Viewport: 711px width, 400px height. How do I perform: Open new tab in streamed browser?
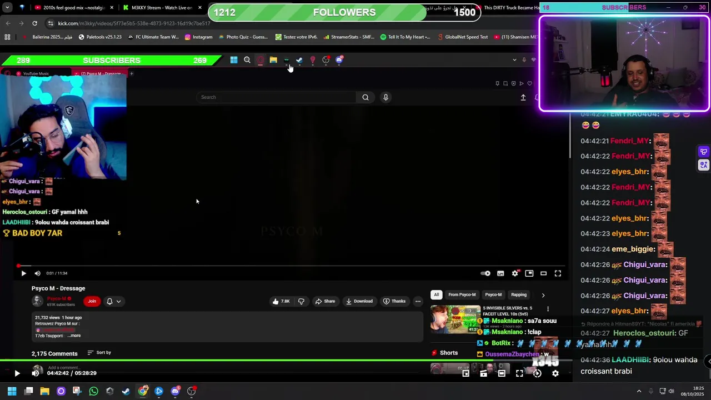(132, 73)
